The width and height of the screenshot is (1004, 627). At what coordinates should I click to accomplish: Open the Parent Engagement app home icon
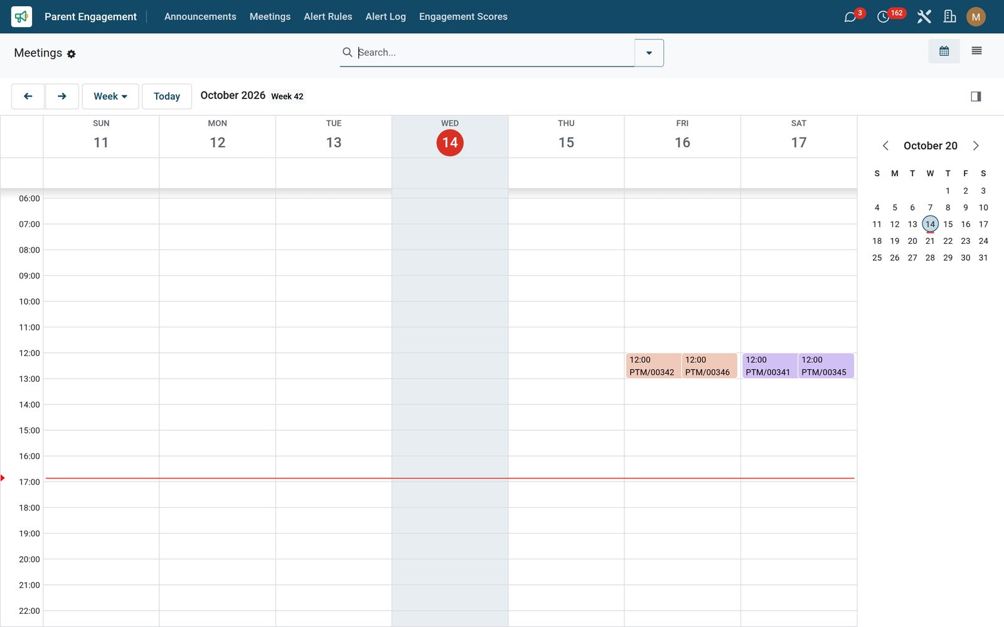(21, 16)
